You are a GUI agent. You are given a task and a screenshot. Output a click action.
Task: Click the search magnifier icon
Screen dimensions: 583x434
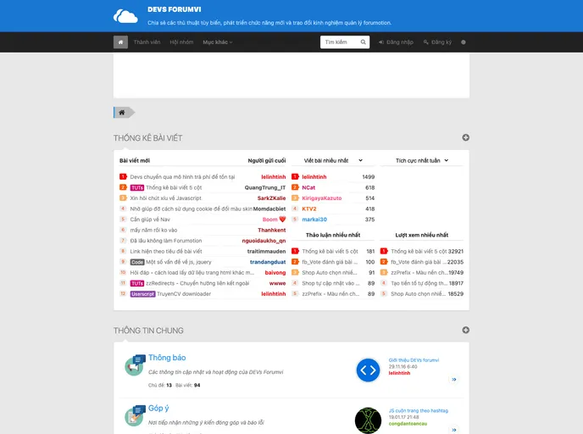point(362,42)
